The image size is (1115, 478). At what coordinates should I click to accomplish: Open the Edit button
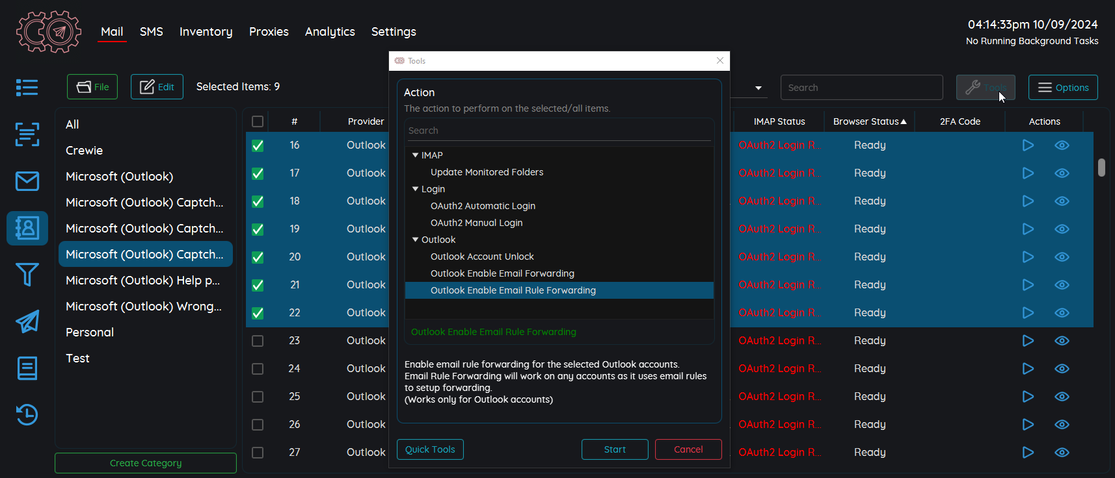[x=157, y=87]
